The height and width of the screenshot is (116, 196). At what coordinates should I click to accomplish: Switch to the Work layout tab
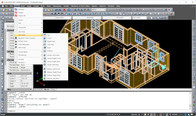(53, 90)
